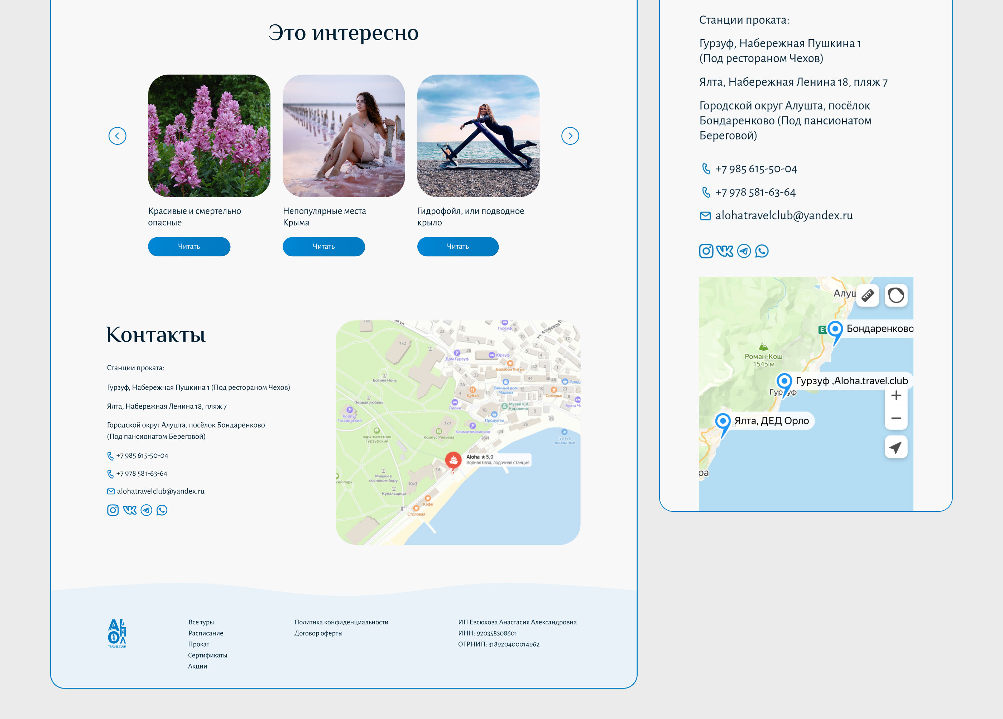
Task: Open VK icon in mobile contacts
Action: pyautogui.click(x=724, y=251)
